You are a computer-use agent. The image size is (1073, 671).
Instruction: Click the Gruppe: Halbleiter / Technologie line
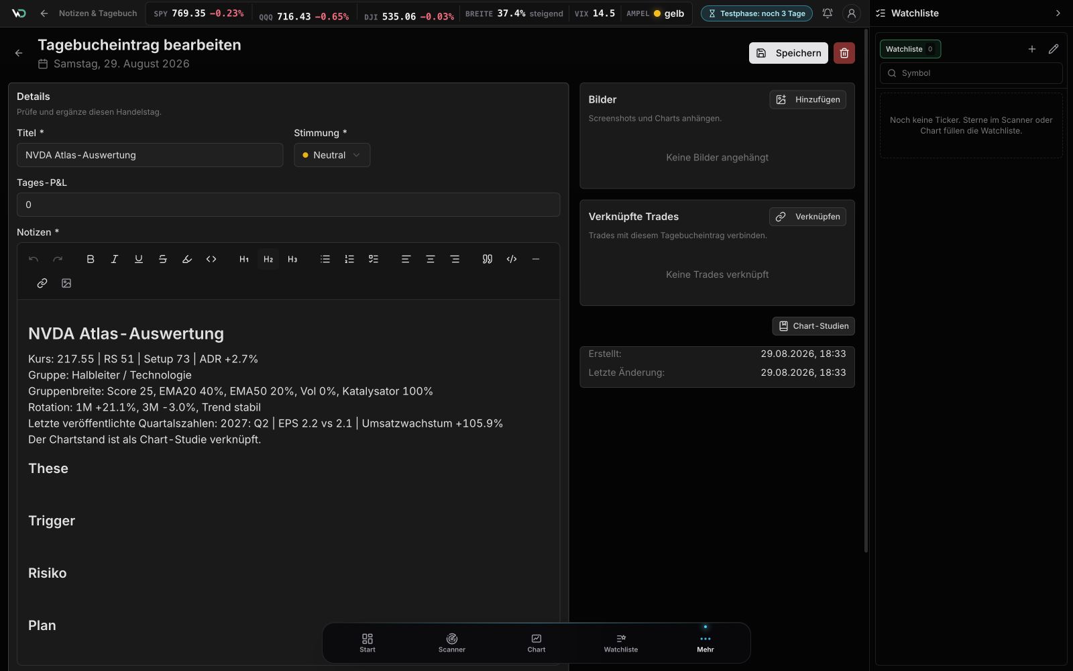110,375
